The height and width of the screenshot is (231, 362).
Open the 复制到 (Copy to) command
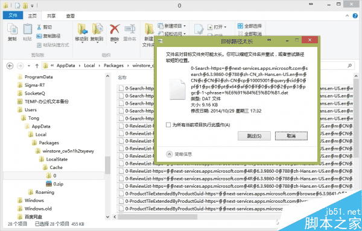click(97, 33)
